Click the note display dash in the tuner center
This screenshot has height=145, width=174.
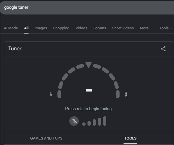pos(89,90)
